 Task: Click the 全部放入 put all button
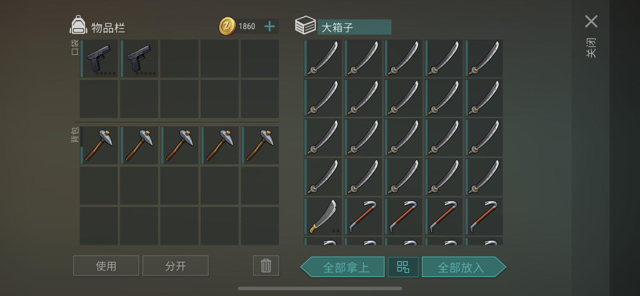464,267
